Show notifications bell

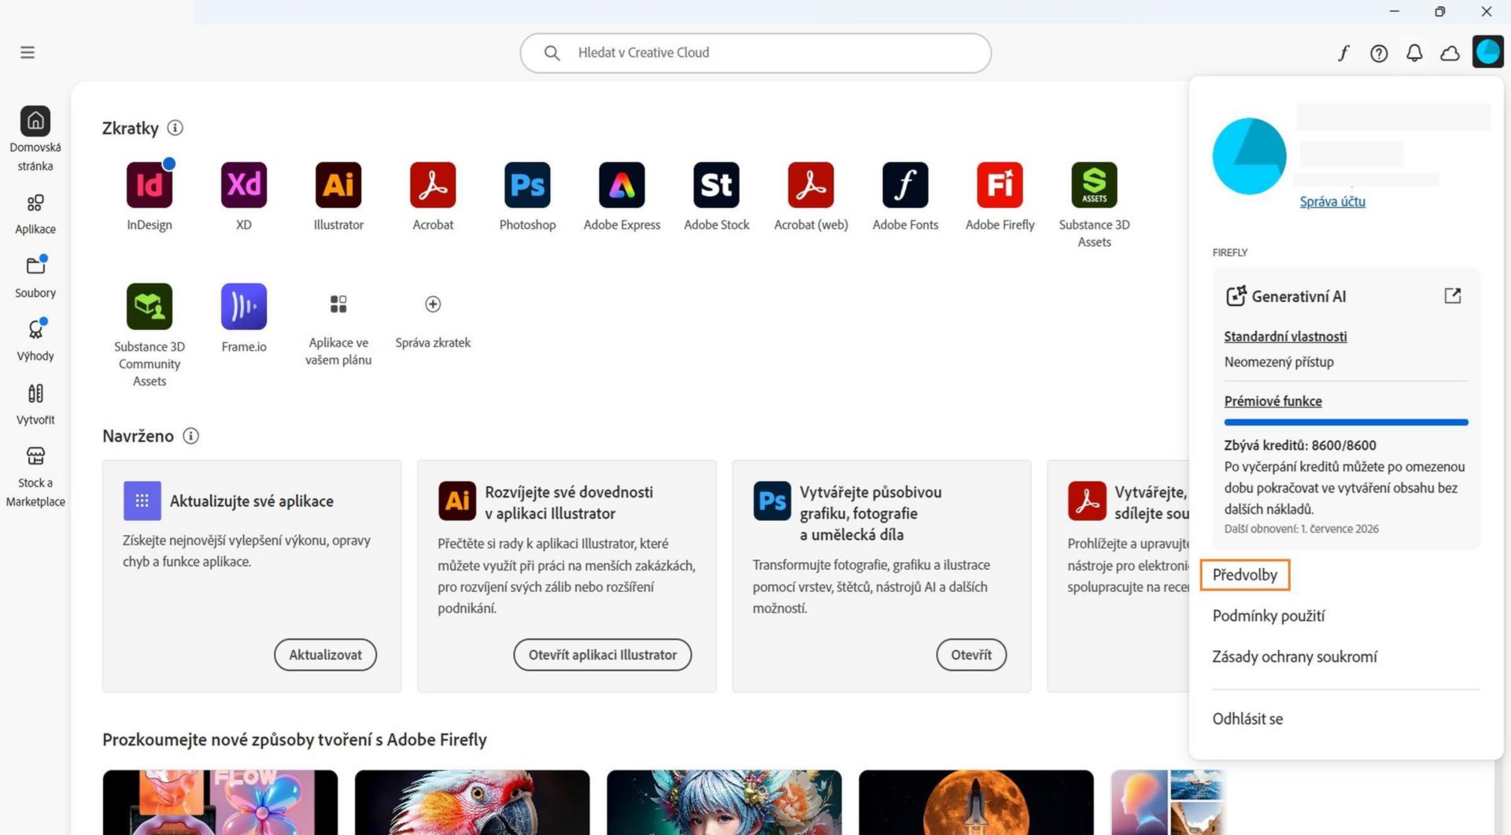click(1414, 53)
